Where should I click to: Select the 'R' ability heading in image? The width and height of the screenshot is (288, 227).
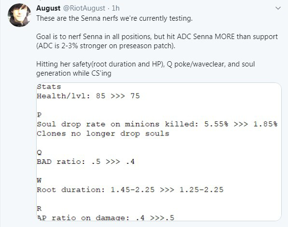39,209
